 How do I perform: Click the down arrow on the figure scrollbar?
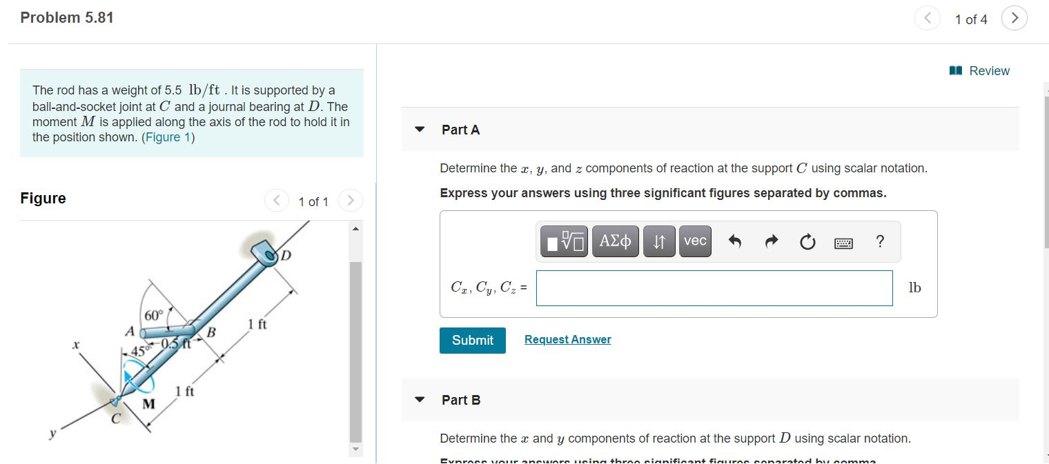point(355,449)
